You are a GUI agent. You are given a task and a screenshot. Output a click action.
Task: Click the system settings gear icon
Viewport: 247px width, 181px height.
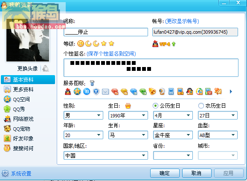pyautogui.click(x=5, y=173)
